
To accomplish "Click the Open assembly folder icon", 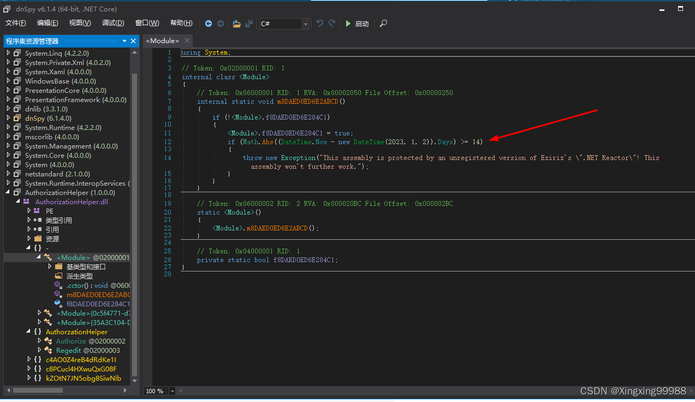I will tap(236, 23).
